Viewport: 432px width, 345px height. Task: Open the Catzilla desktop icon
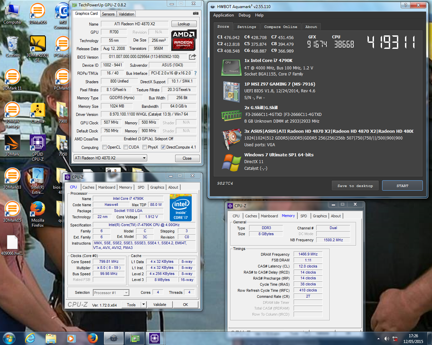pyautogui.click(x=37, y=113)
